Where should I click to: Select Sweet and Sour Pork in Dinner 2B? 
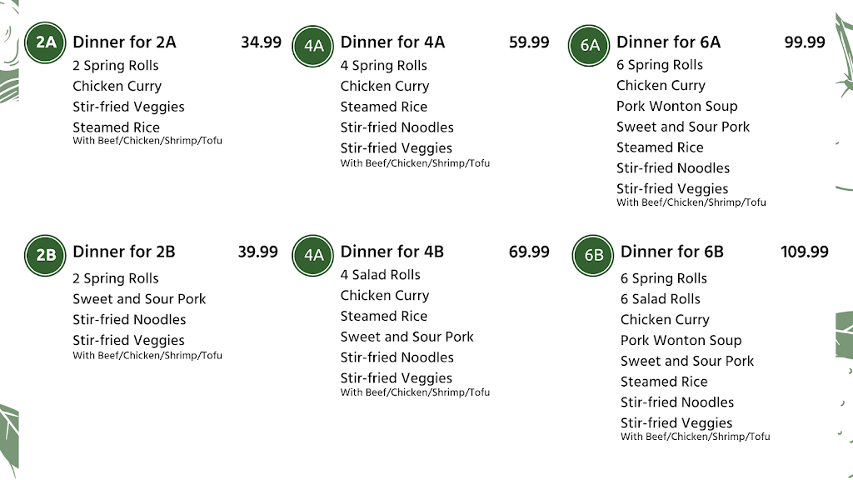coord(139,299)
